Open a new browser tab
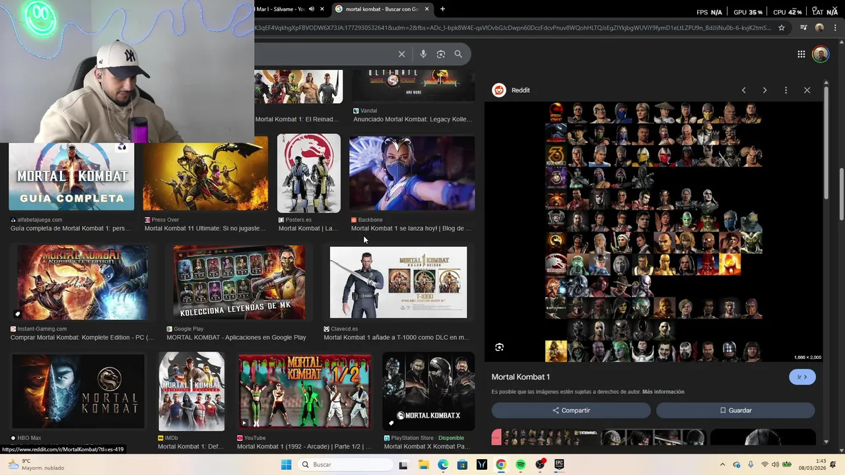Screen dimensions: 845x475 point(442,9)
